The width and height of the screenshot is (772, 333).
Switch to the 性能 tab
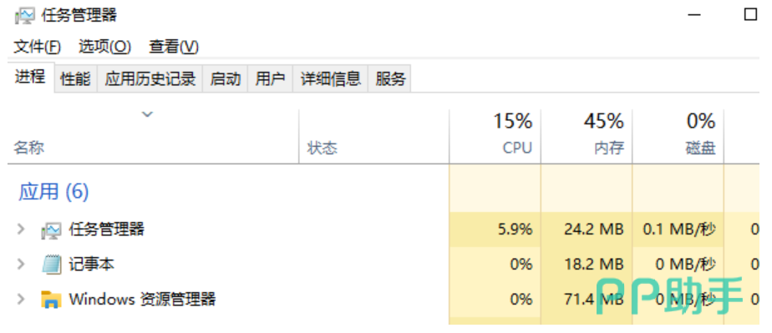tap(75, 78)
